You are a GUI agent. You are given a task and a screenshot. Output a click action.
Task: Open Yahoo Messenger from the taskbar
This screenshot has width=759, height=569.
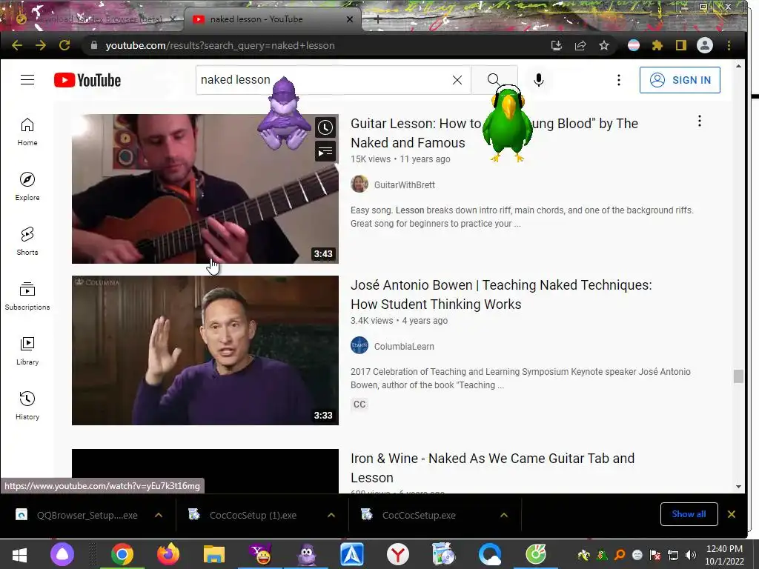pyautogui.click(x=260, y=554)
